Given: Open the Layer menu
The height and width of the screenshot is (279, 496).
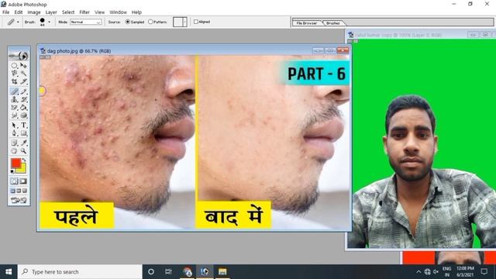Looking at the screenshot, I should tap(51, 12).
